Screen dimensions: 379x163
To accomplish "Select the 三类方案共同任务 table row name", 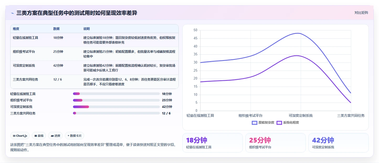I will [25, 79].
